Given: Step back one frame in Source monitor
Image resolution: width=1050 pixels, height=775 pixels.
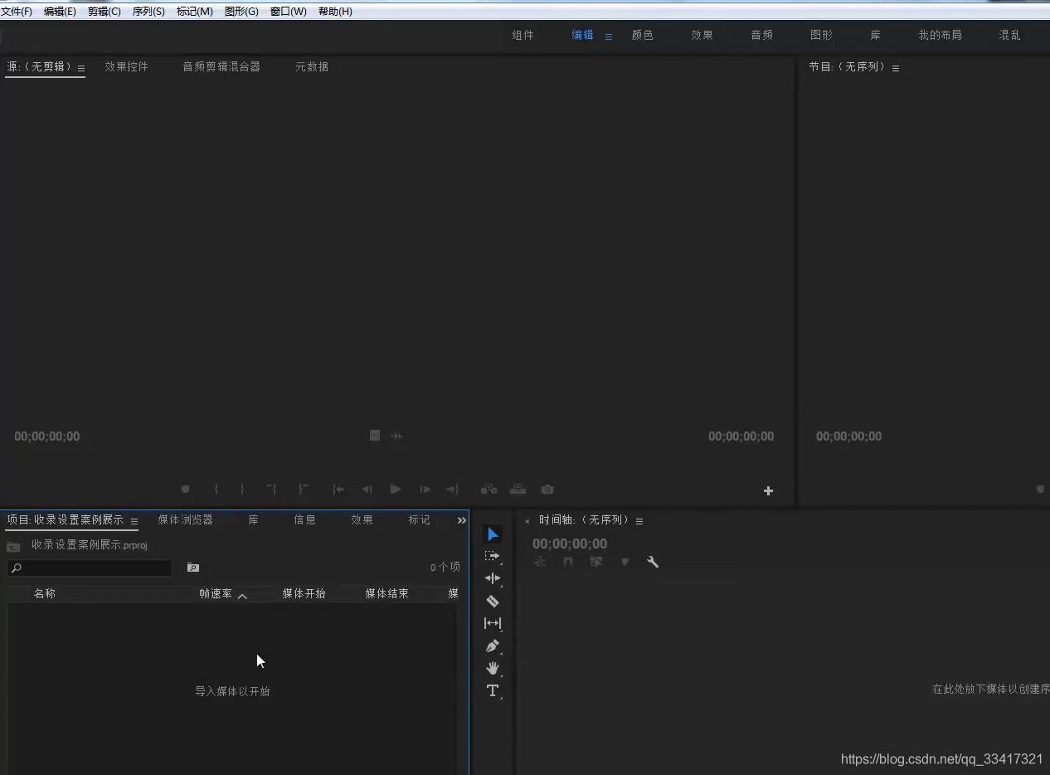Looking at the screenshot, I should coord(367,490).
